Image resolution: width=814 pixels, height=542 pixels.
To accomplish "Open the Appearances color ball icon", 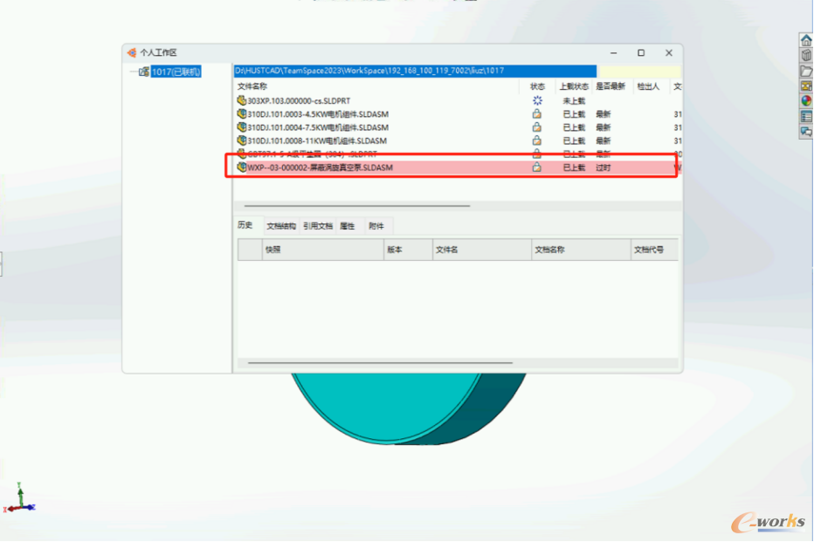I will point(805,100).
